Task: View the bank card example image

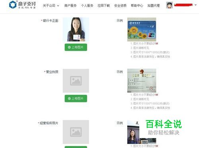Action: click(x=142, y=29)
